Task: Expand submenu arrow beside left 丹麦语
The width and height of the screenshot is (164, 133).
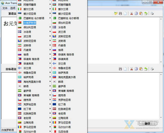Action: click(x=50, y=50)
